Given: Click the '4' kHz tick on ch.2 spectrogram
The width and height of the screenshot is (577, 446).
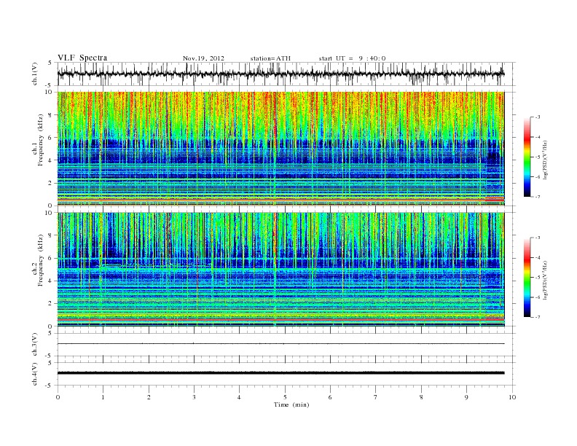Looking at the screenshot, I should tap(50, 281).
